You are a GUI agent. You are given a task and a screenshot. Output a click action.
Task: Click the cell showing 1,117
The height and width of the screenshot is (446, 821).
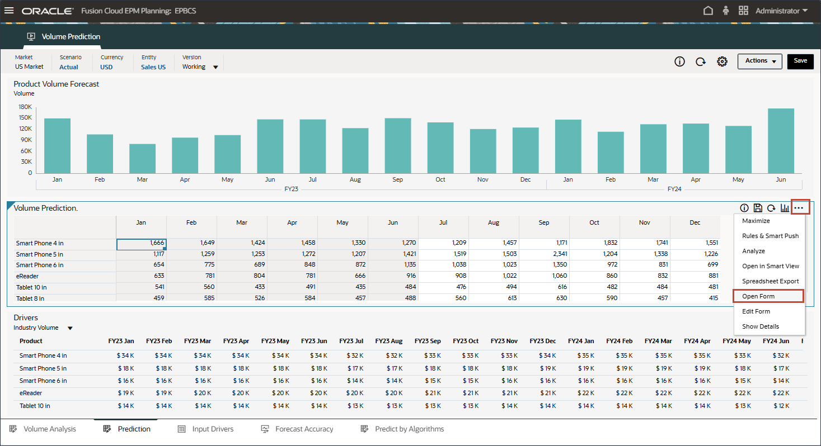(141, 254)
